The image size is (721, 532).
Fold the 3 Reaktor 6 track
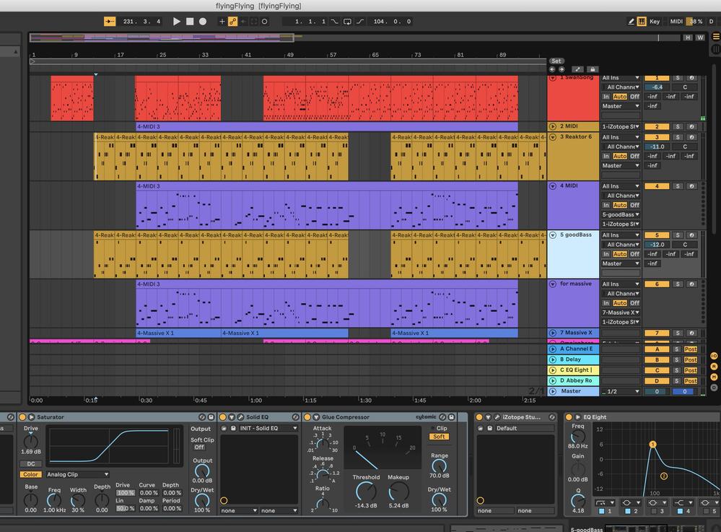(x=553, y=136)
